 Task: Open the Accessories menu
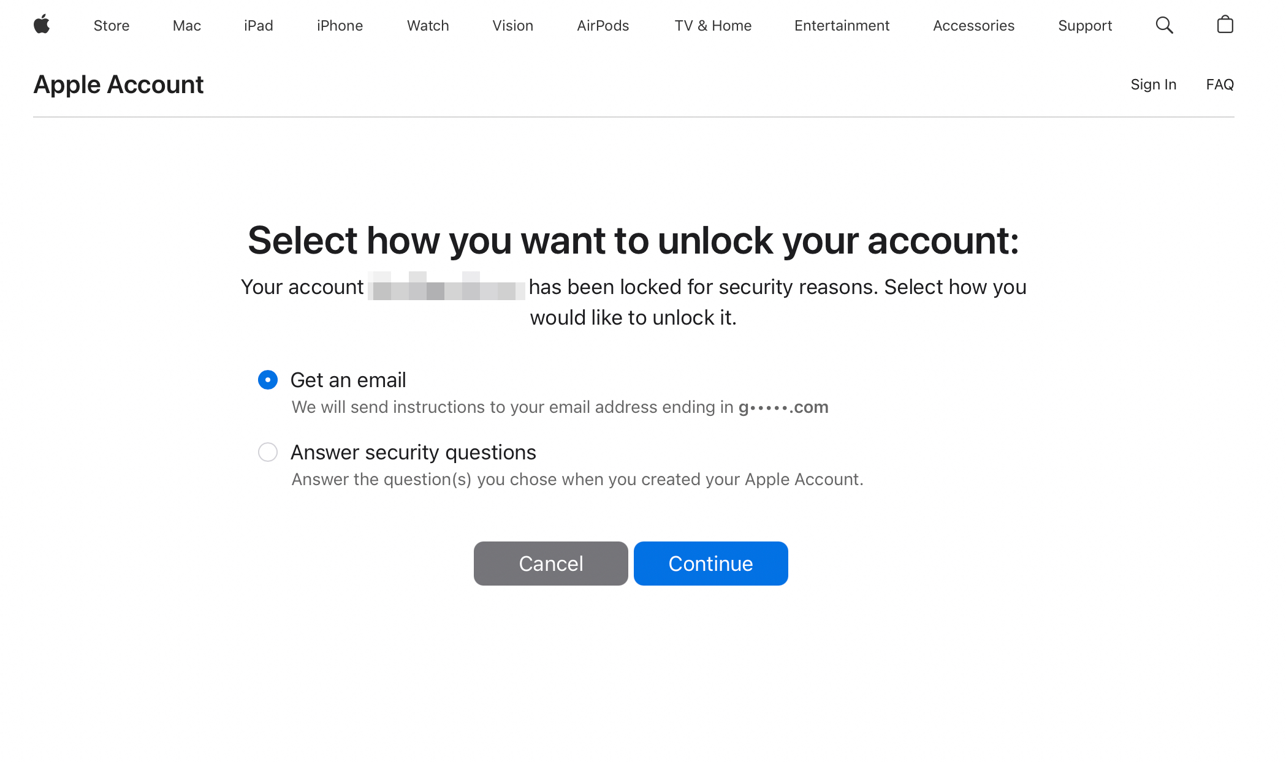[x=973, y=26]
